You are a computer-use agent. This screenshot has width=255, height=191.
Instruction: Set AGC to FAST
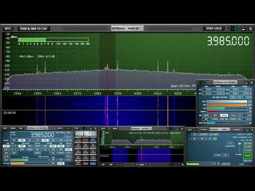point(61,160)
